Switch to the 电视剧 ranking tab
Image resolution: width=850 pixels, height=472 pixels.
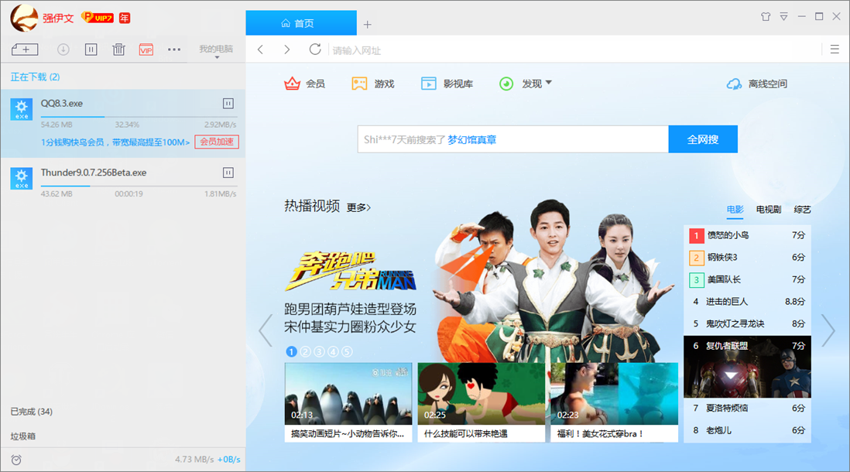(768, 209)
